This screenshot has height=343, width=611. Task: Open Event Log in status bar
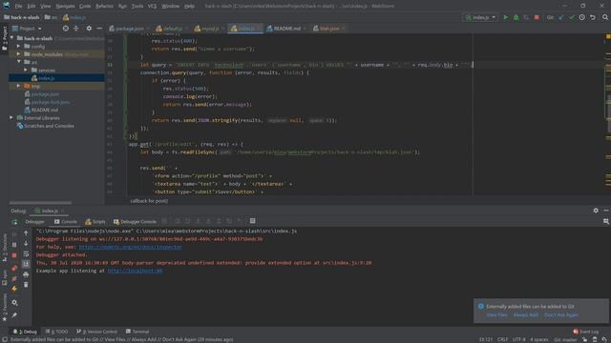(x=585, y=332)
